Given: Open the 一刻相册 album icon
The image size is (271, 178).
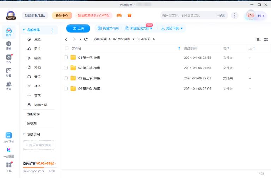Looking at the screenshot, I should (8, 150).
